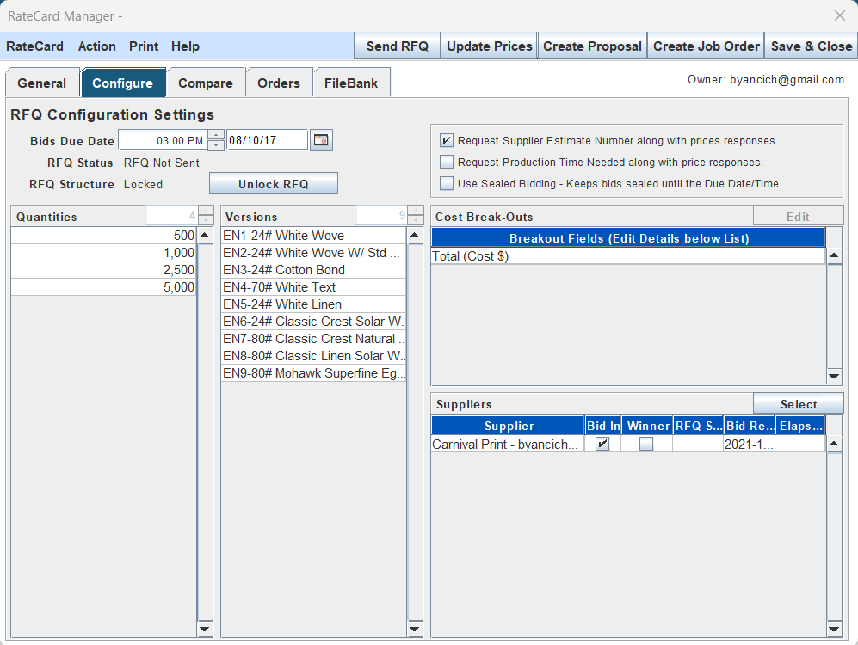Enable Use Sealed Bidding checkbox
Image resolution: width=858 pixels, height=645 pixels.
446,183
